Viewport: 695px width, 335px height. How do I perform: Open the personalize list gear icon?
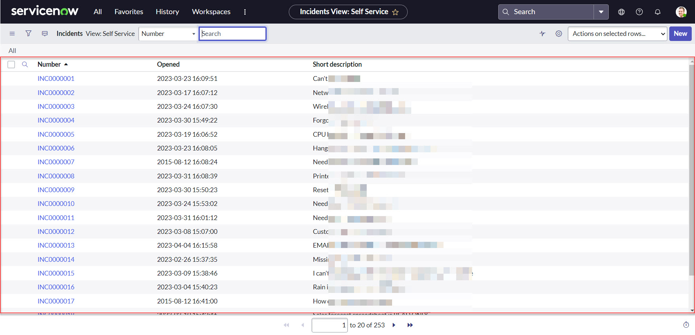[x=558, y=33]
